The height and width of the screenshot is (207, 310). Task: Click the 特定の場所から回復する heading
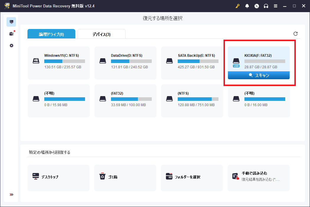pyautogui.click(x=49, y=152)
